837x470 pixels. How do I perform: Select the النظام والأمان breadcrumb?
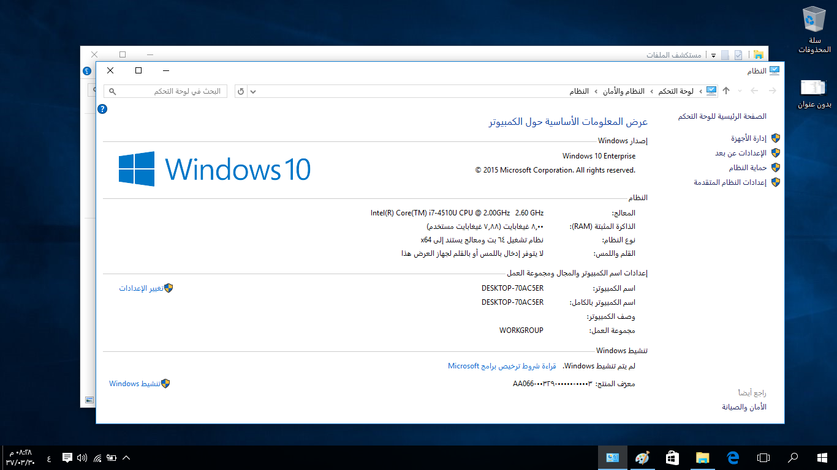[x=624, y=91]
